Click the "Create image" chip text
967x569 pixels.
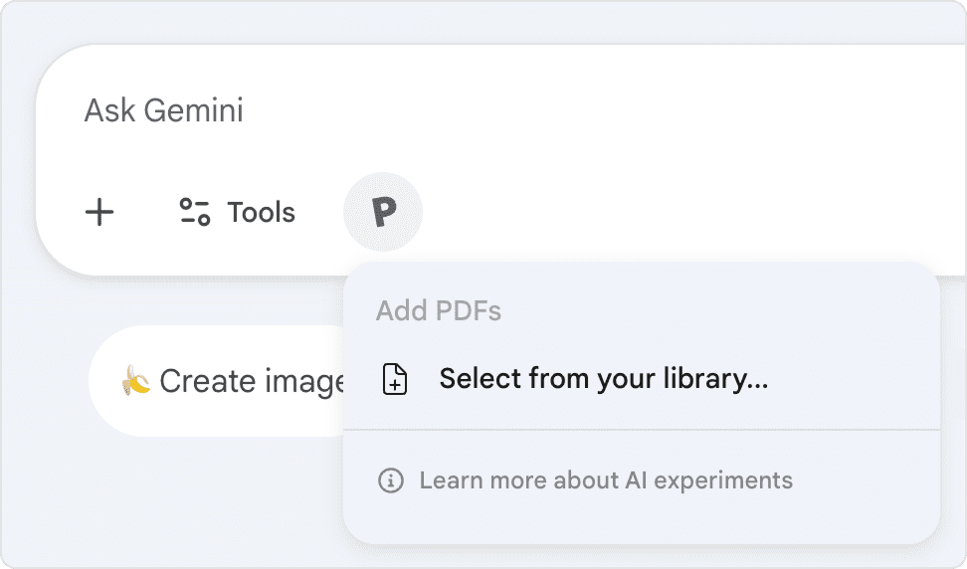tap(251, 381)
